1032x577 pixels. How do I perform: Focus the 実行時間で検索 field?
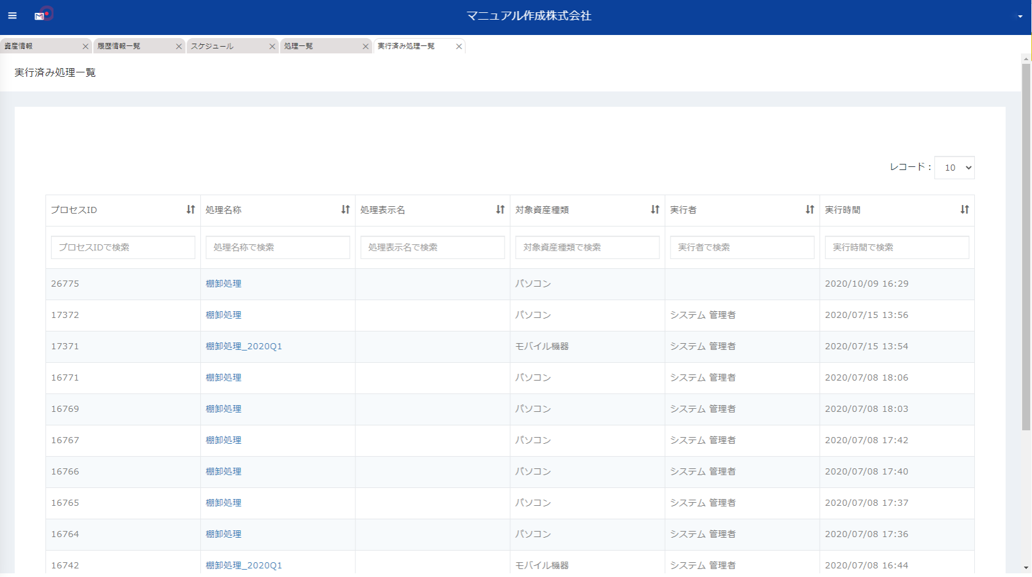(896, 247)
